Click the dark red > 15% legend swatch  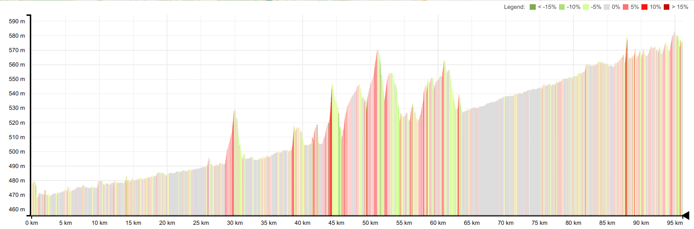pos(667,7)
